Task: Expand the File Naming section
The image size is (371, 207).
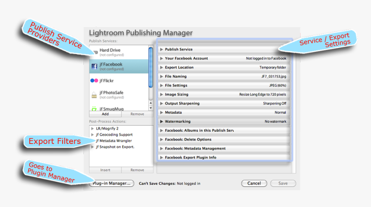Action: coord(161,76)
